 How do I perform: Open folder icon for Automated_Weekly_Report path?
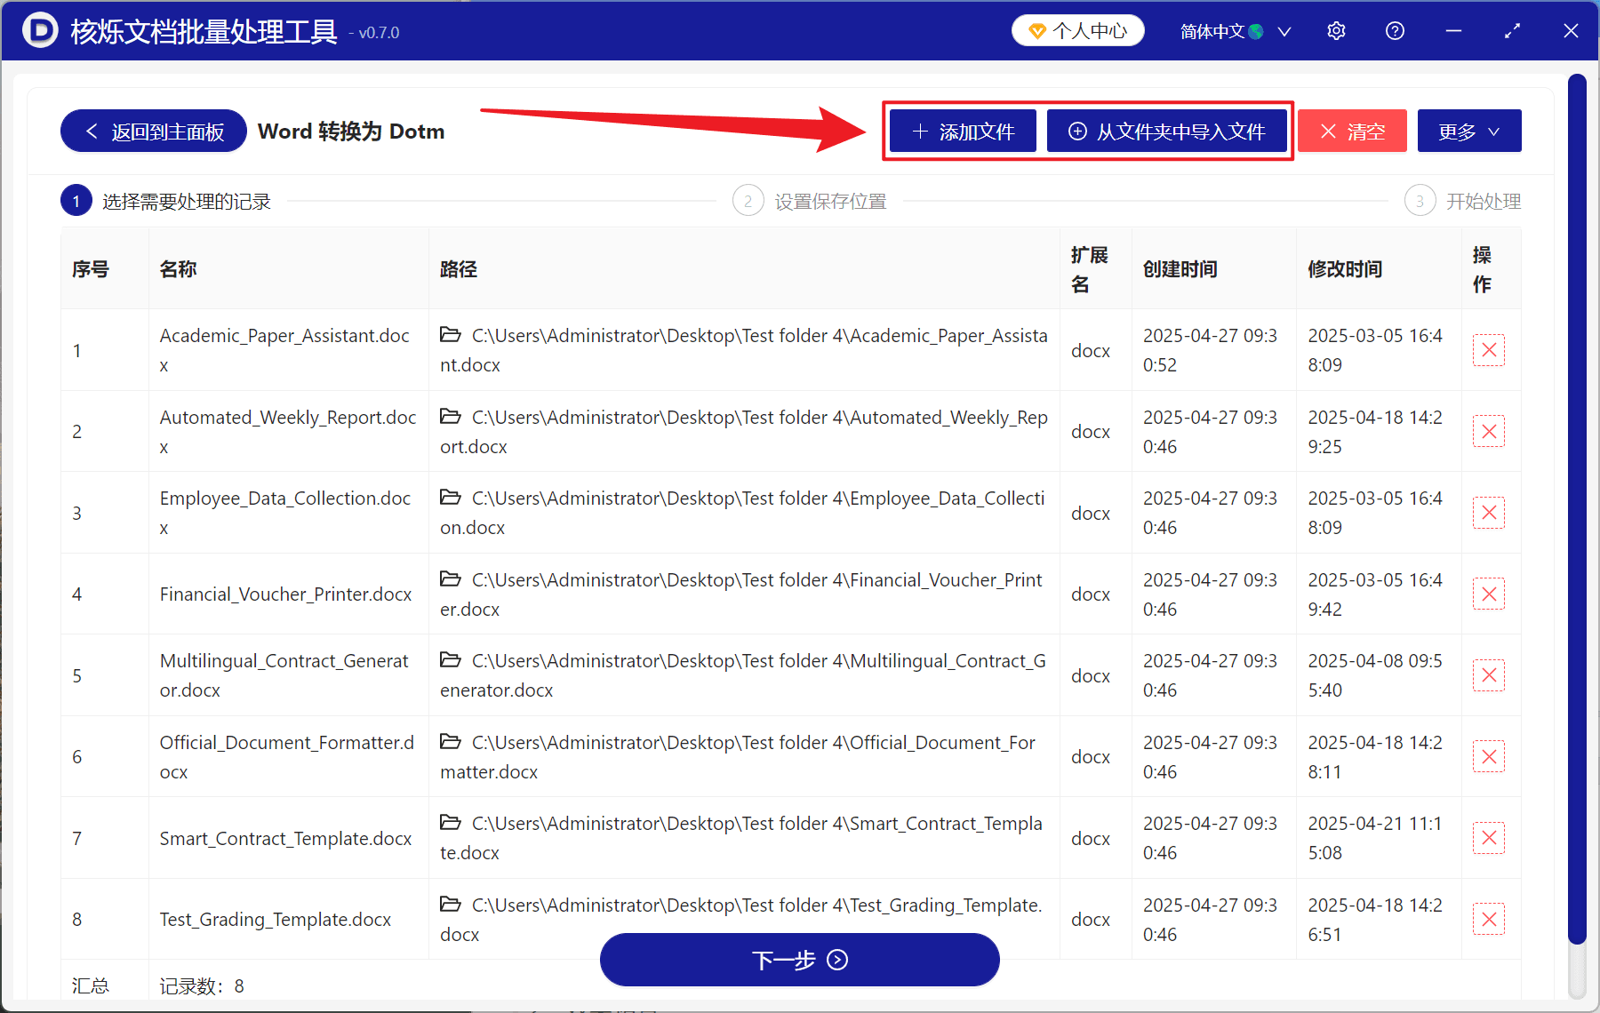coord(451,417)
